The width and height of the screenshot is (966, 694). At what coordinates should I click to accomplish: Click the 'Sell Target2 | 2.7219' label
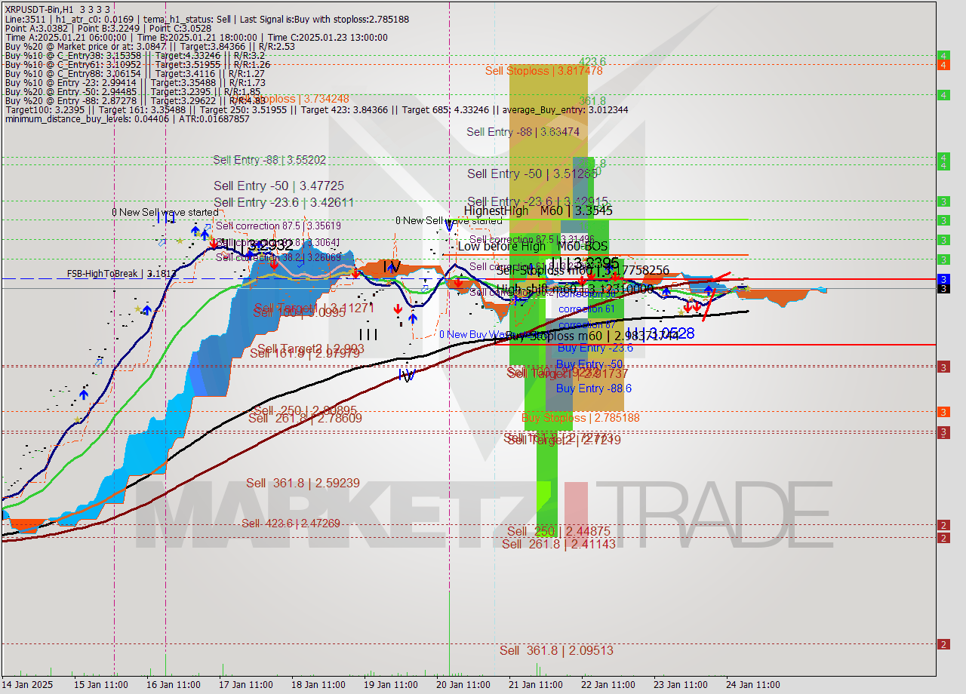565,441
